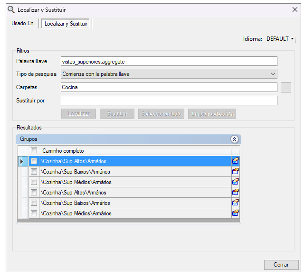The width and height of the screenshot is (304, 277).
Task: Open edit icon for last Sup Médios row
Action: tap(235, 213)
